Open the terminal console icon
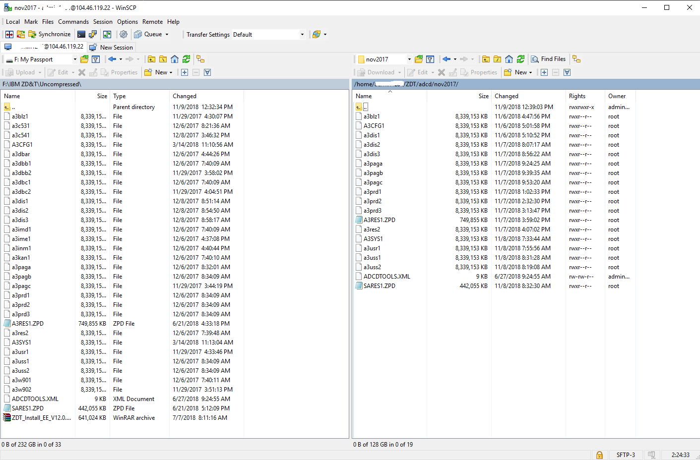Viewport: 700px width, 460px height. 81,34
